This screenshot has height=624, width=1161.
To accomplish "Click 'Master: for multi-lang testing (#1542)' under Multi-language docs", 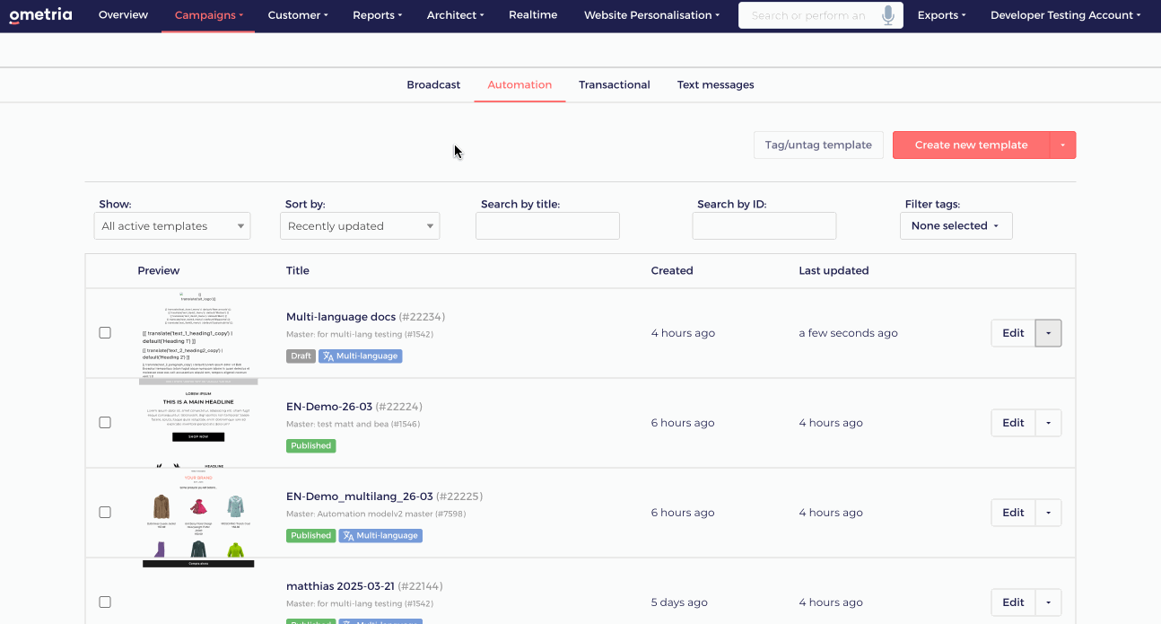I will pos(360,335).
